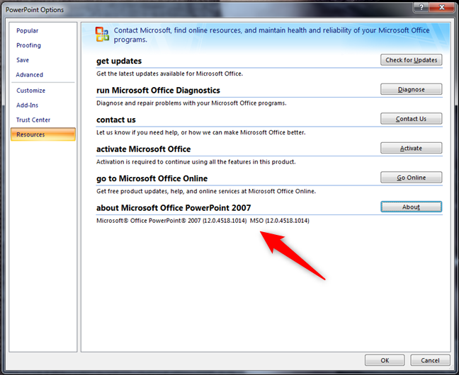
Task: Cancel the PowerPoint Options dialog
Action: pyautogui.click(x=430, y=360)
